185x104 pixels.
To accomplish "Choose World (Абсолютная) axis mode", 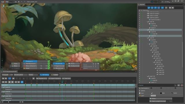I will coord(59,68).
